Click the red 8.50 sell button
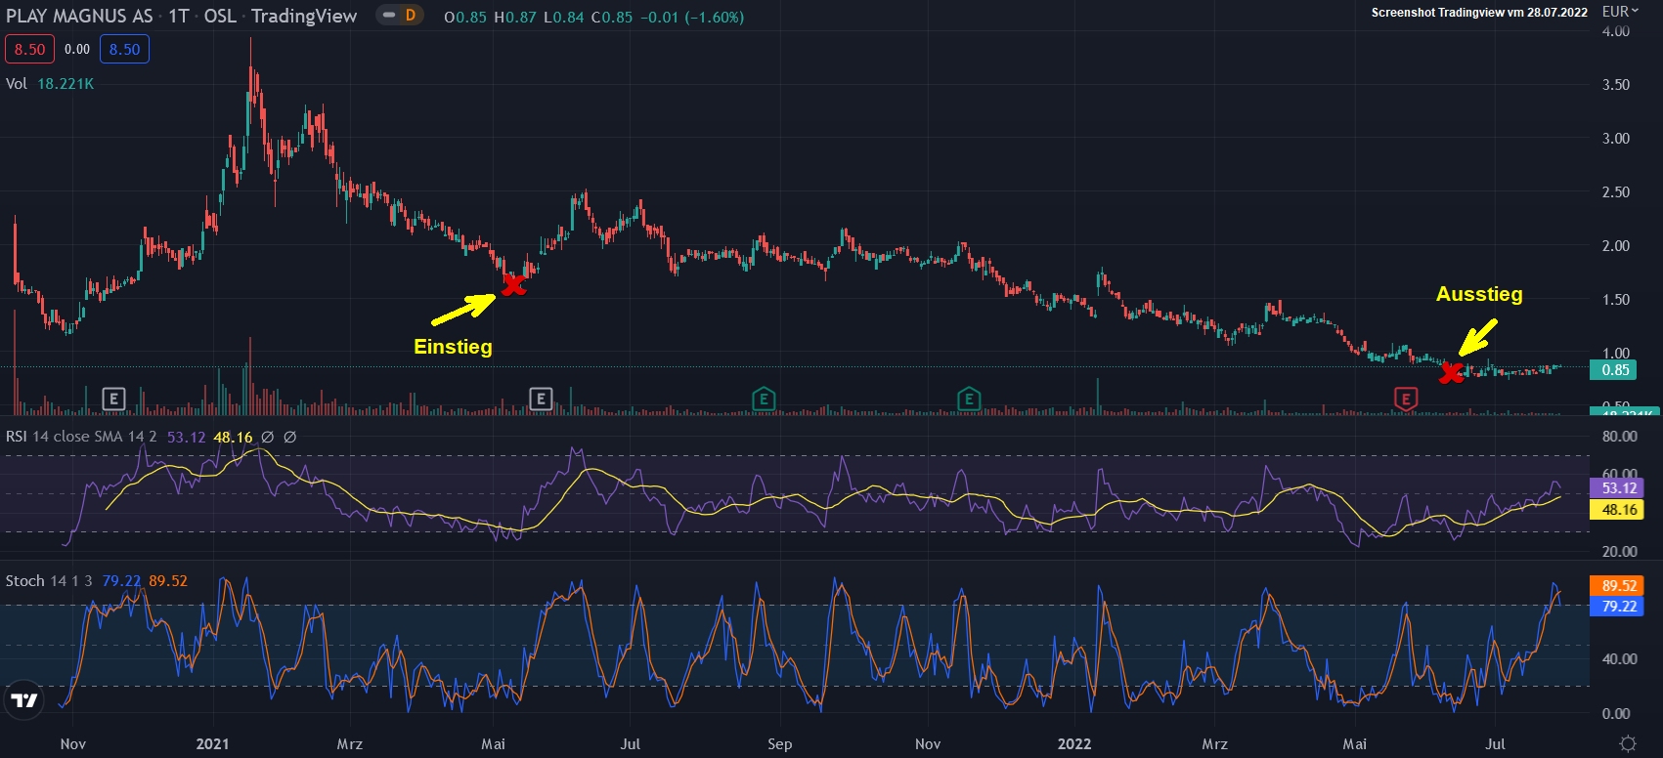Screen dimensions: 1663x758 (x=29, y=49)
